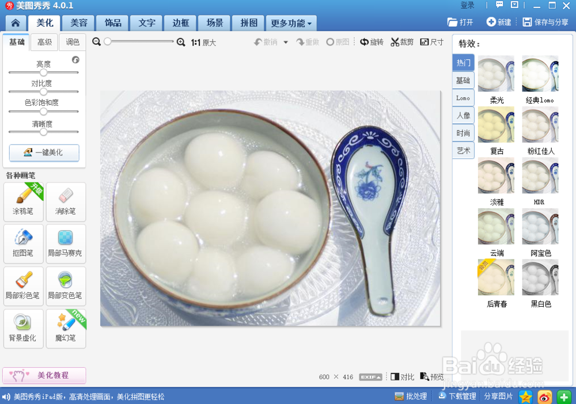Image resolution: width=576 pixels, height=404 pixels.
Task: Click the green plus icon in status bar
Action: 564,397
